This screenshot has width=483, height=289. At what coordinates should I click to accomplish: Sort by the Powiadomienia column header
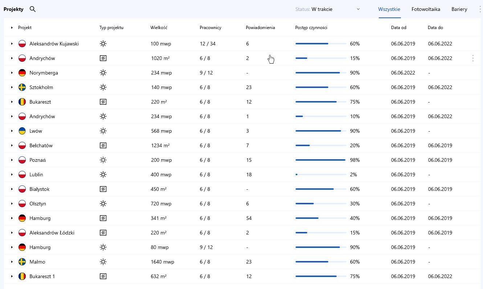[x=260, y=28]
